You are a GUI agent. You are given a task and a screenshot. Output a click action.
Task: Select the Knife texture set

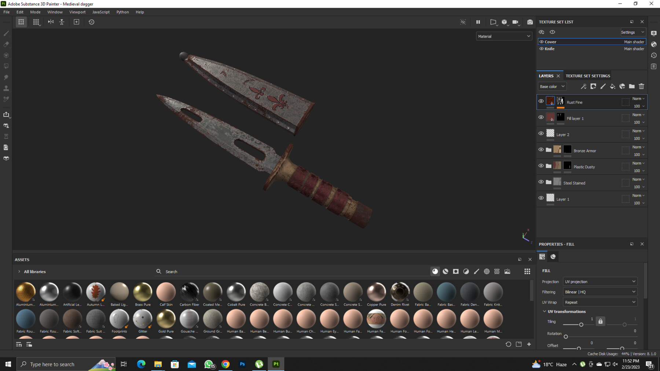[x=550, y=48]
